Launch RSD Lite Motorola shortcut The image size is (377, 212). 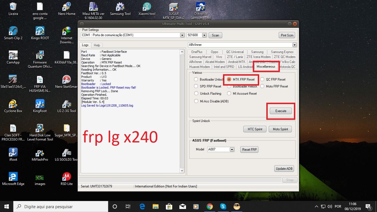pos(67,179)
